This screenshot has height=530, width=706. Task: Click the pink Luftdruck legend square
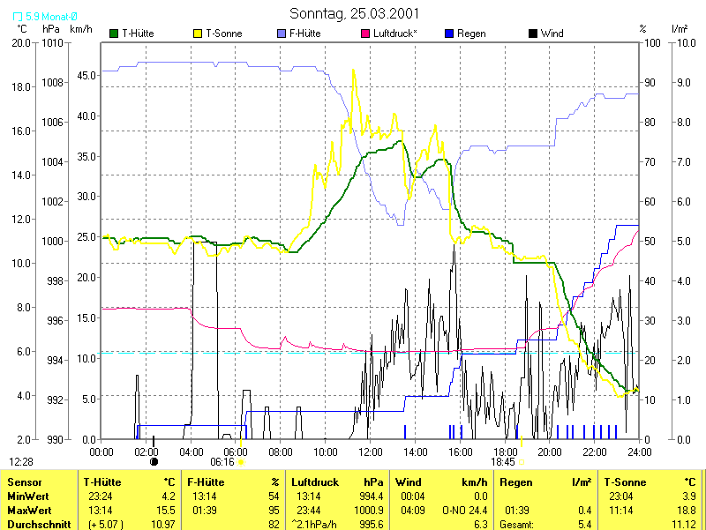[365, 34]
